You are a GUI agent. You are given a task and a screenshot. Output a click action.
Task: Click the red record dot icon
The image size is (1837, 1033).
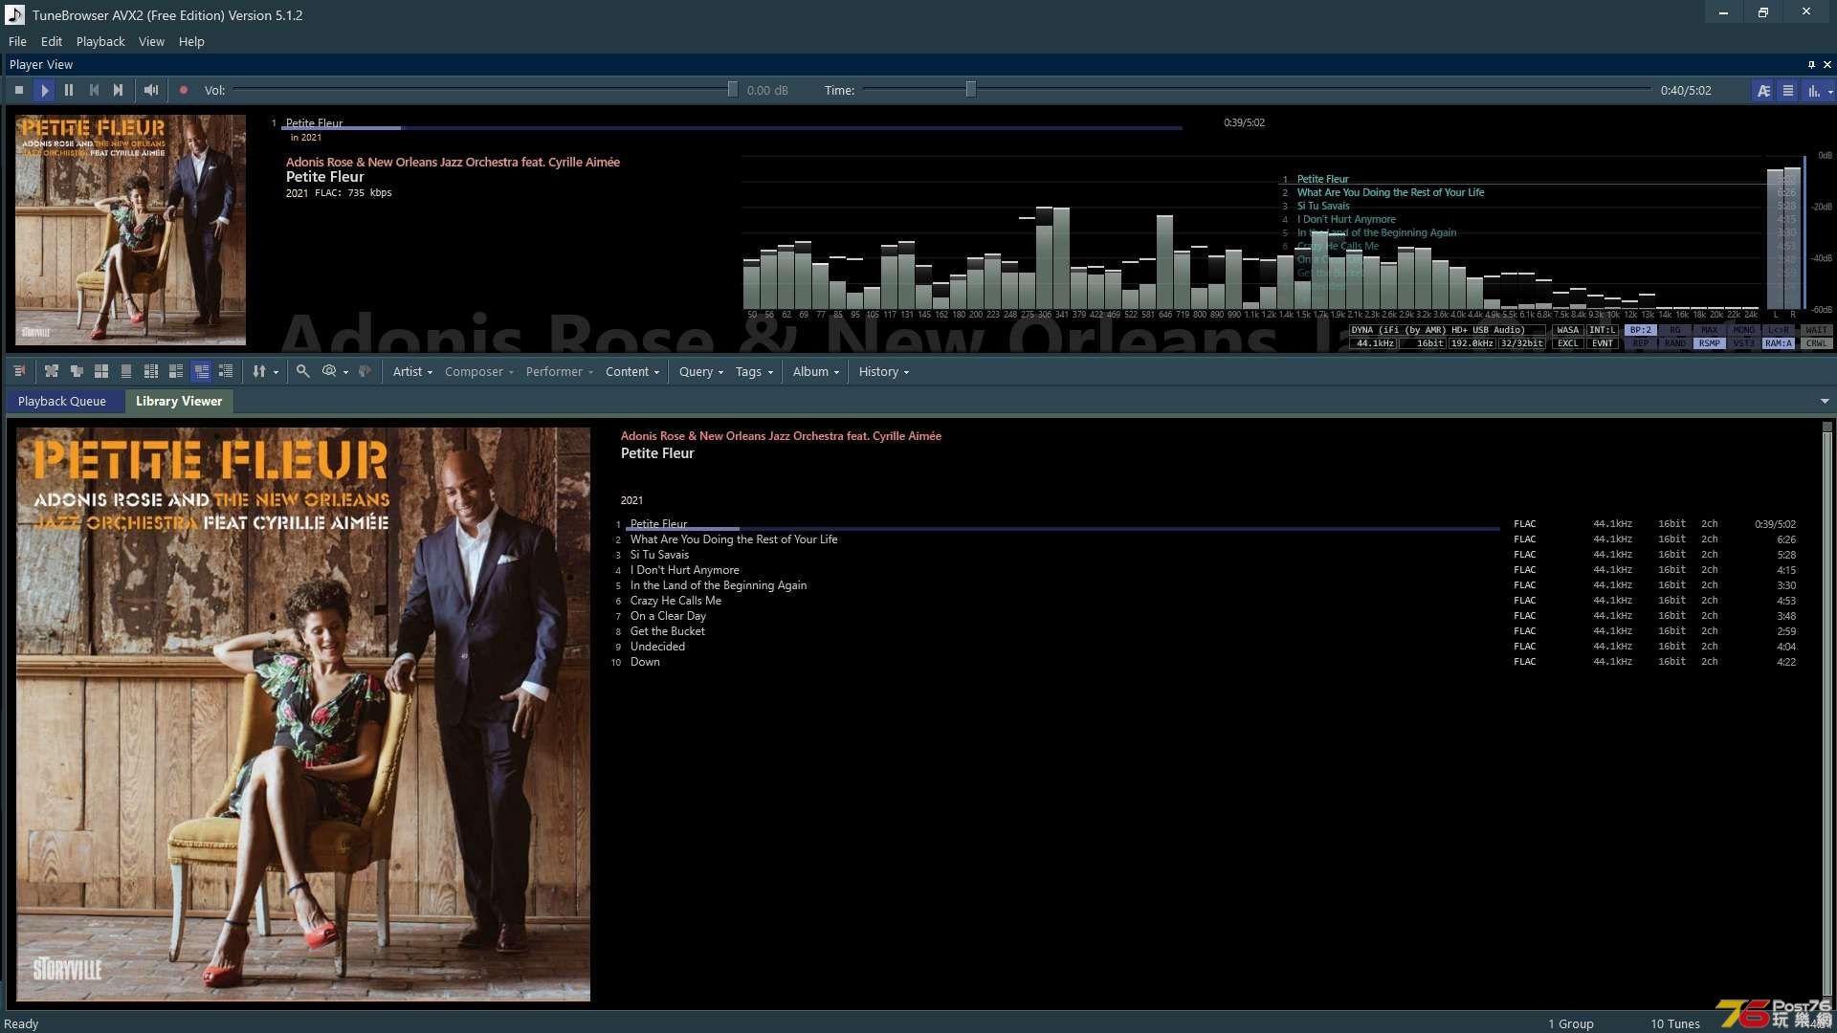point(184,90)
